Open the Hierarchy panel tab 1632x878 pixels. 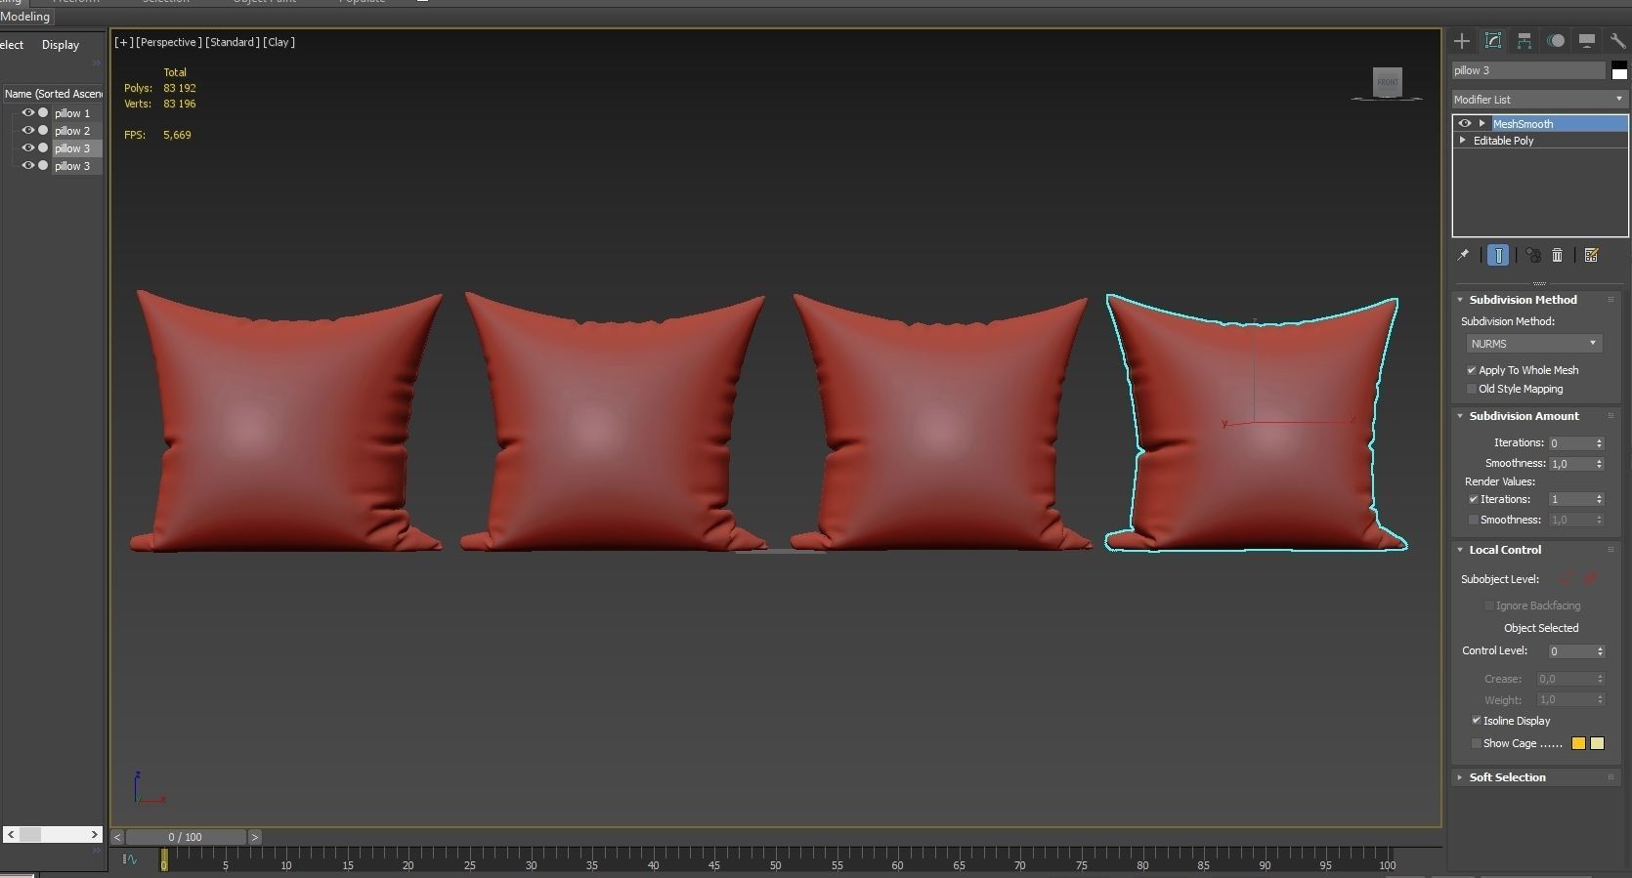(1525, 40)
